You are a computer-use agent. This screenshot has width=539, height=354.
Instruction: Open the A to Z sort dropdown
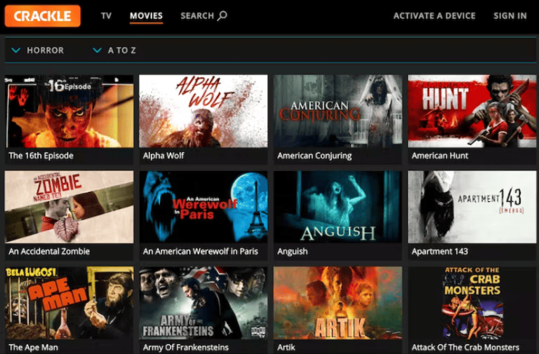coord(98,50)
